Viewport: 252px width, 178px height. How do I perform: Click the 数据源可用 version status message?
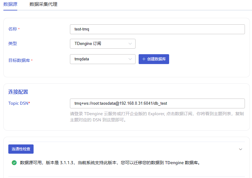tap(110, 163)
